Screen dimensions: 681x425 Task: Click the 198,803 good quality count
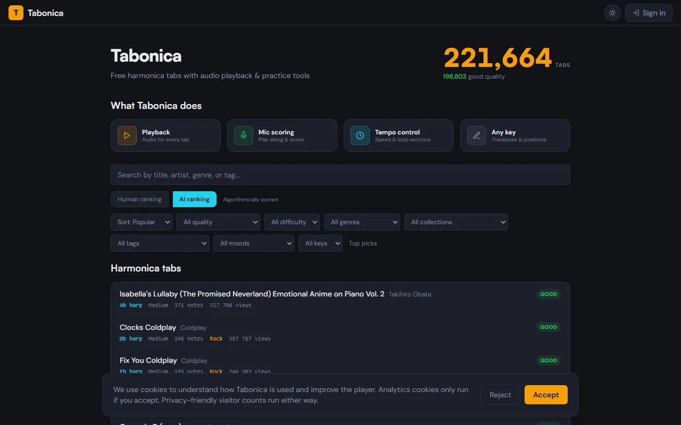coord(454,76)
